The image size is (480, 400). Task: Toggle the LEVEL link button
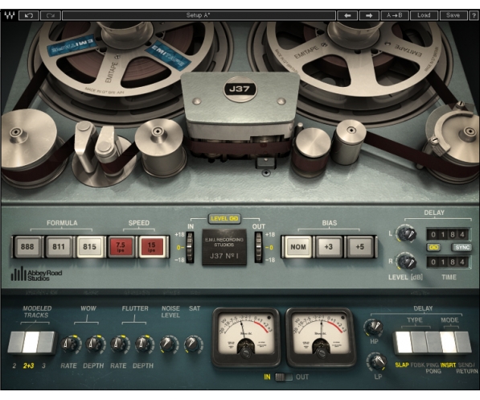pos(224,219)
